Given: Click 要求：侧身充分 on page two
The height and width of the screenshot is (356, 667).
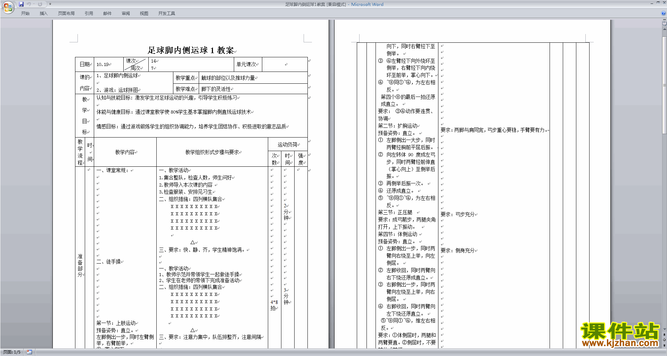Looking at the screenshot, I should [x=458, y=250].
